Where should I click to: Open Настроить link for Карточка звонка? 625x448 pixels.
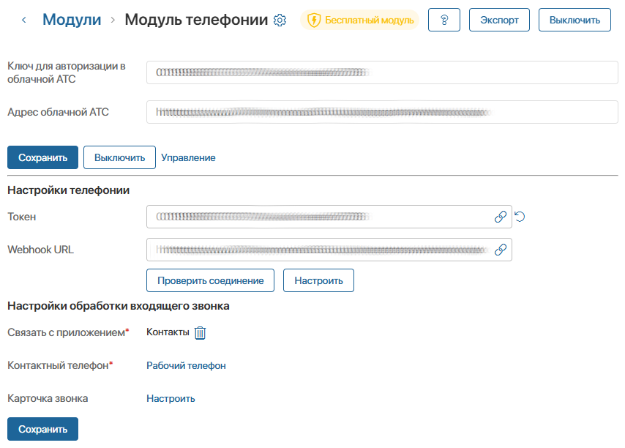coord(171,398)
